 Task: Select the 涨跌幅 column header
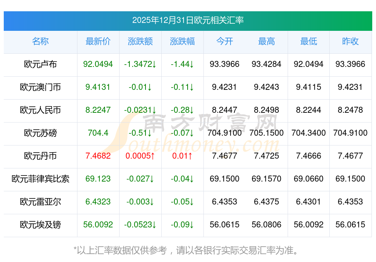point(182,41)
